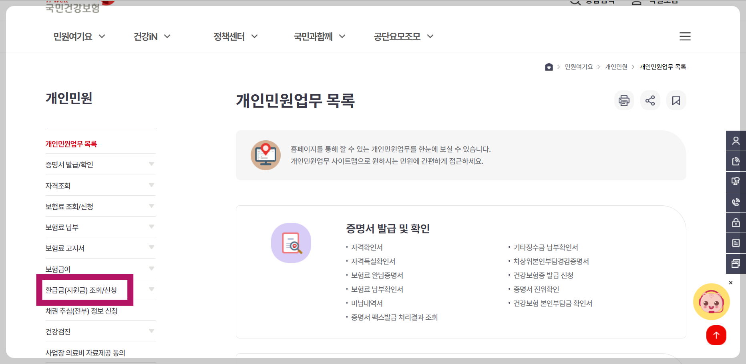Print the page using printer icon
The image size is (746, 364).
(x=624, y=100)
